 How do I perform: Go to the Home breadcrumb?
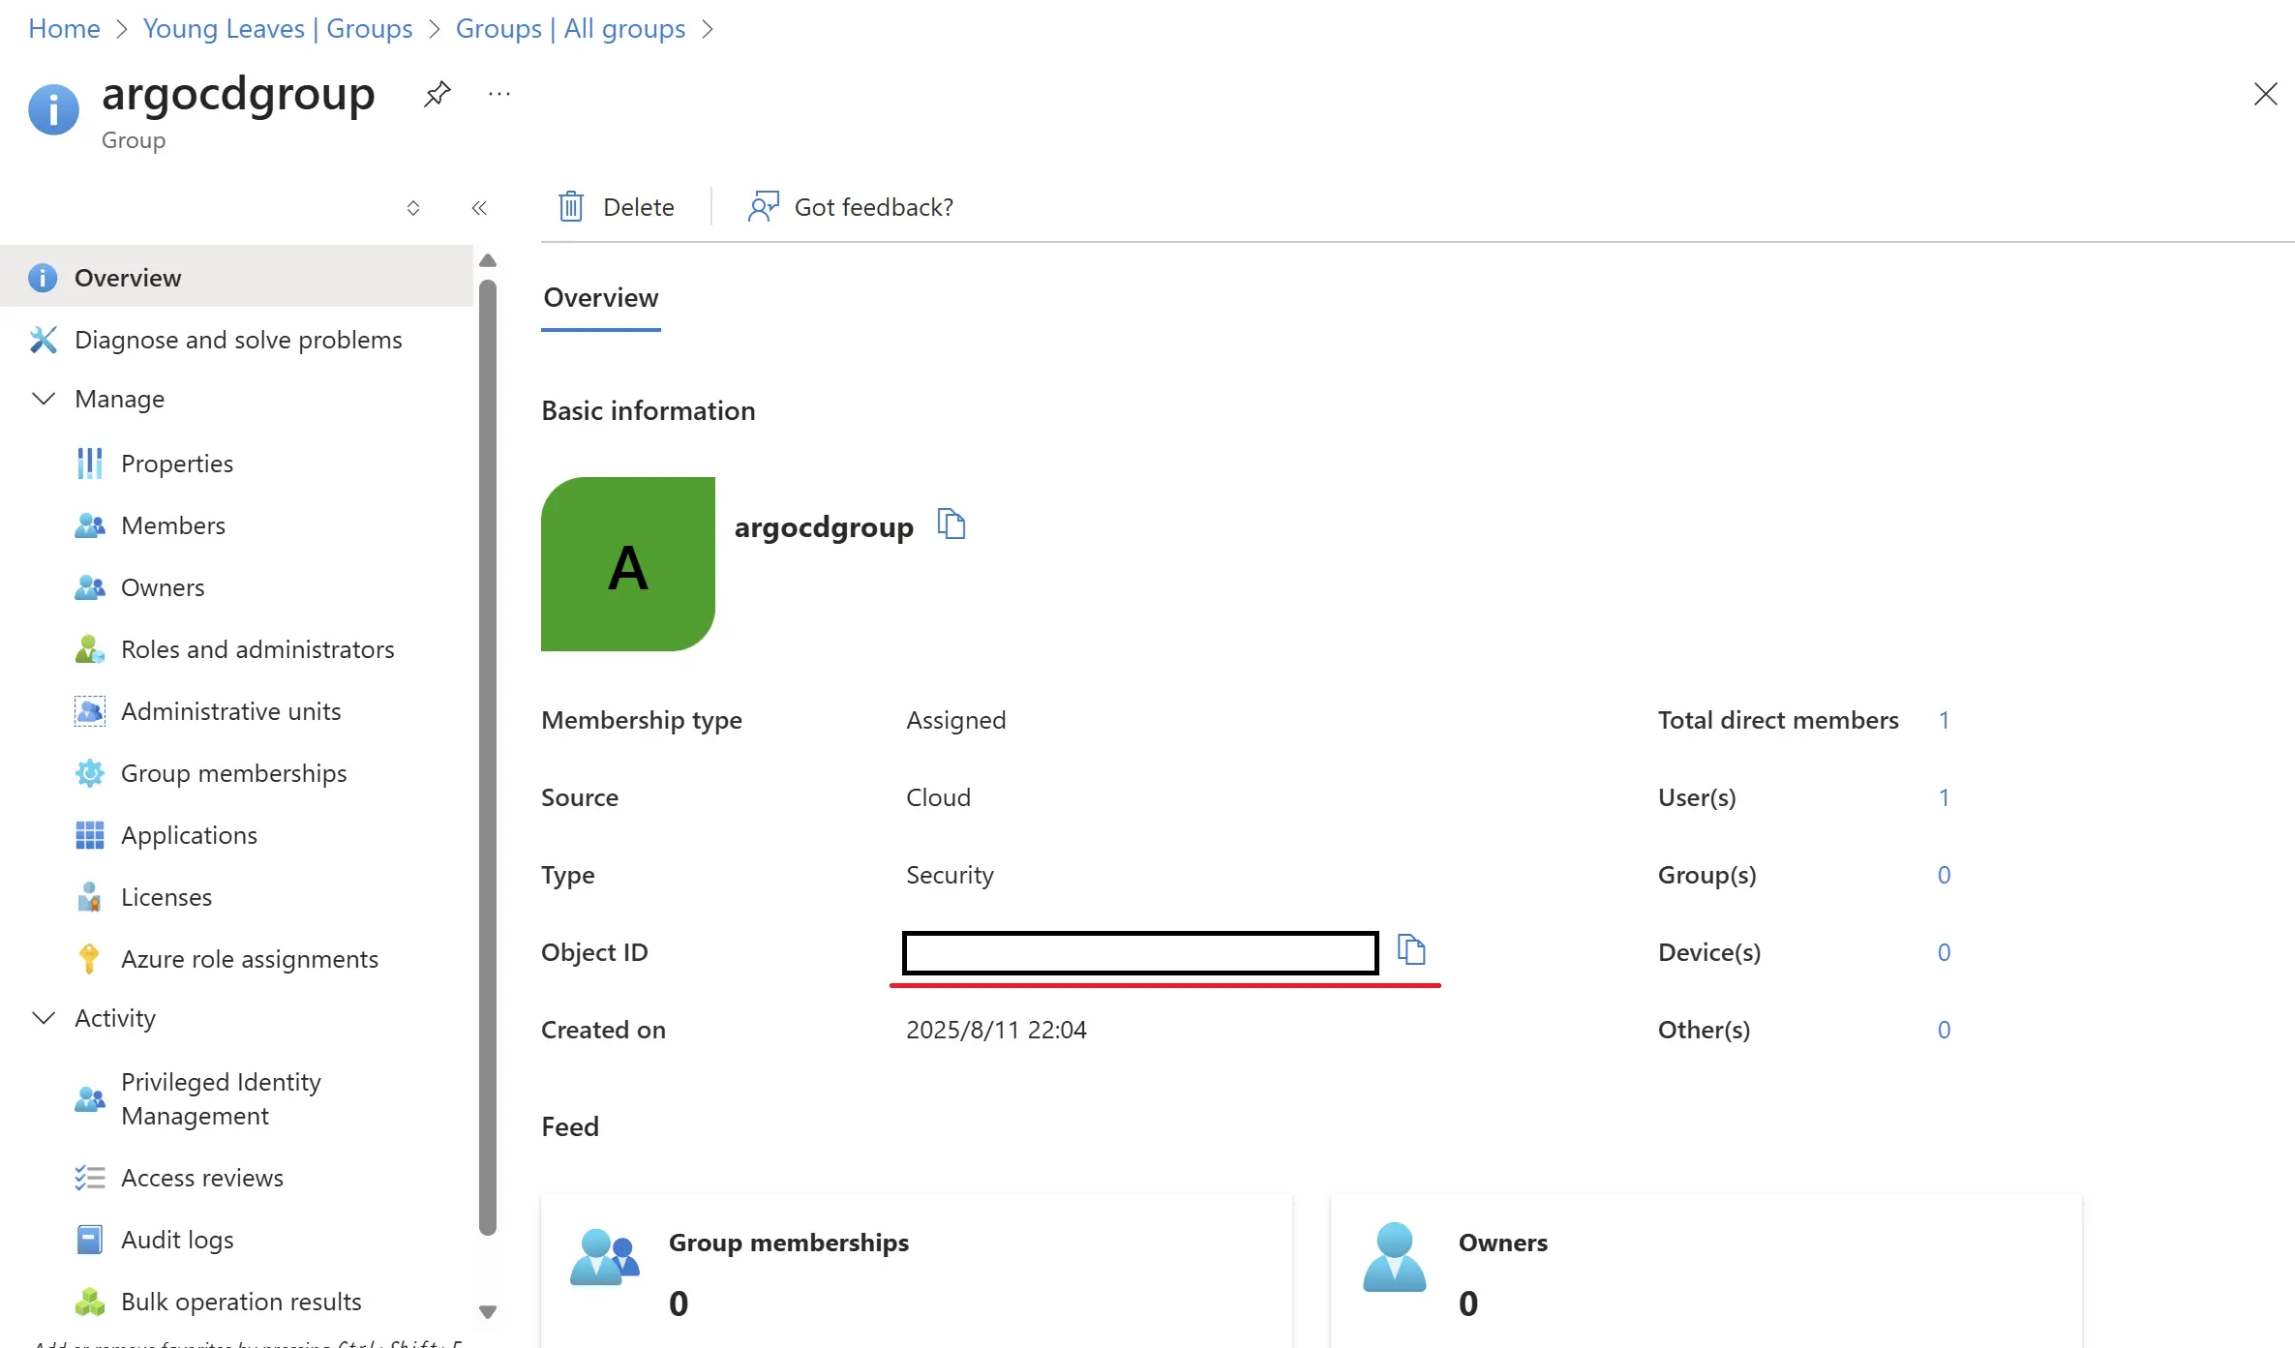point(64,29)
